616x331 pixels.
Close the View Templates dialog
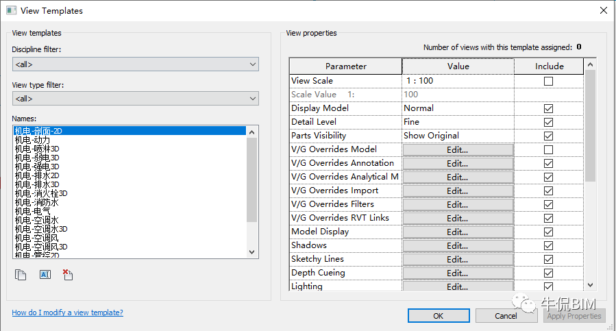coord(602,10)
